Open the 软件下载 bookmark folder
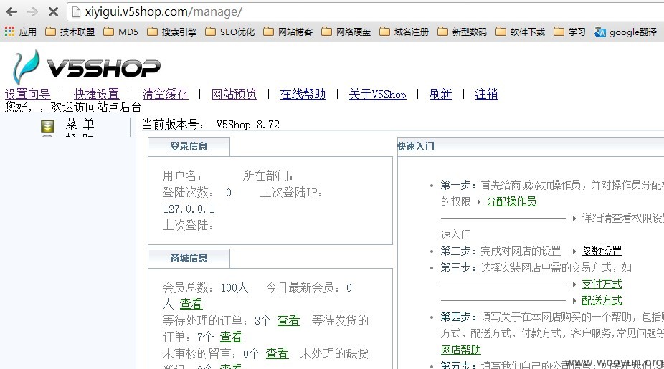This screenshot has width=664, height=369. pyautogui.click(x=520, y=32)
